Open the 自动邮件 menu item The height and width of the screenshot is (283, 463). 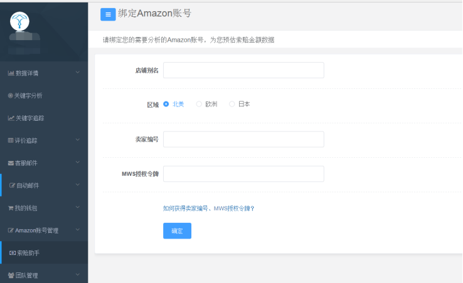tap(44, 185)
